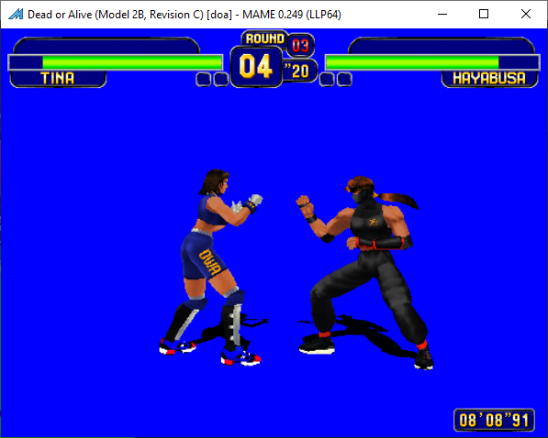Click Tina's second round win indicator
The image size is (548, 438).
221,79
